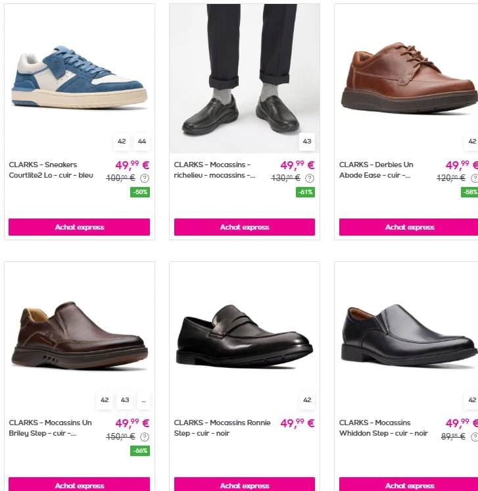Click Achat express for Ronnie Step mocassins

[x=245, y=484]
